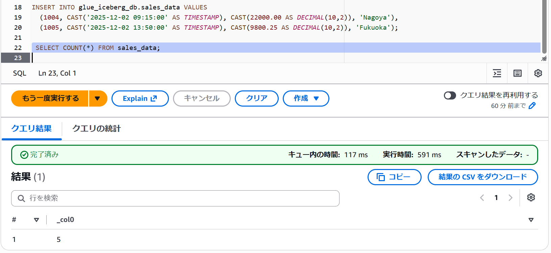Toggle reuse query results switch
Viewport: 551px width, 253px height.
[x=450, y=95]
